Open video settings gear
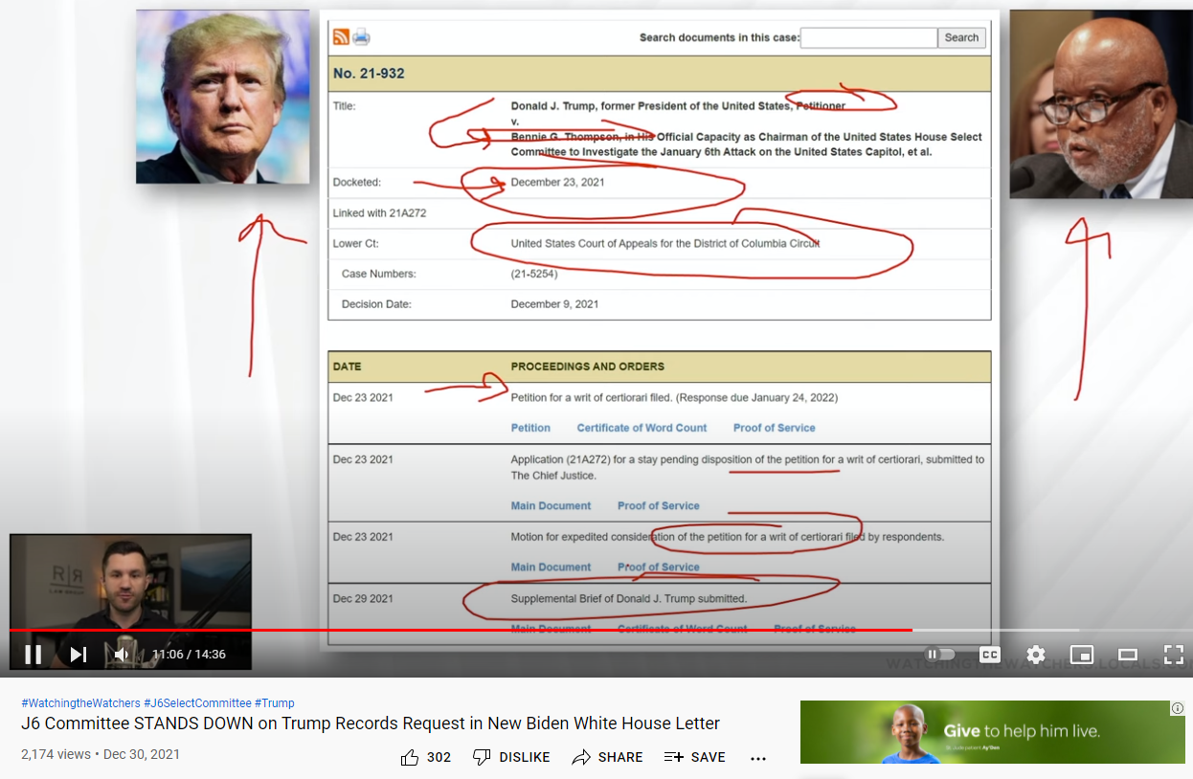 click(x=1036, y=655)
